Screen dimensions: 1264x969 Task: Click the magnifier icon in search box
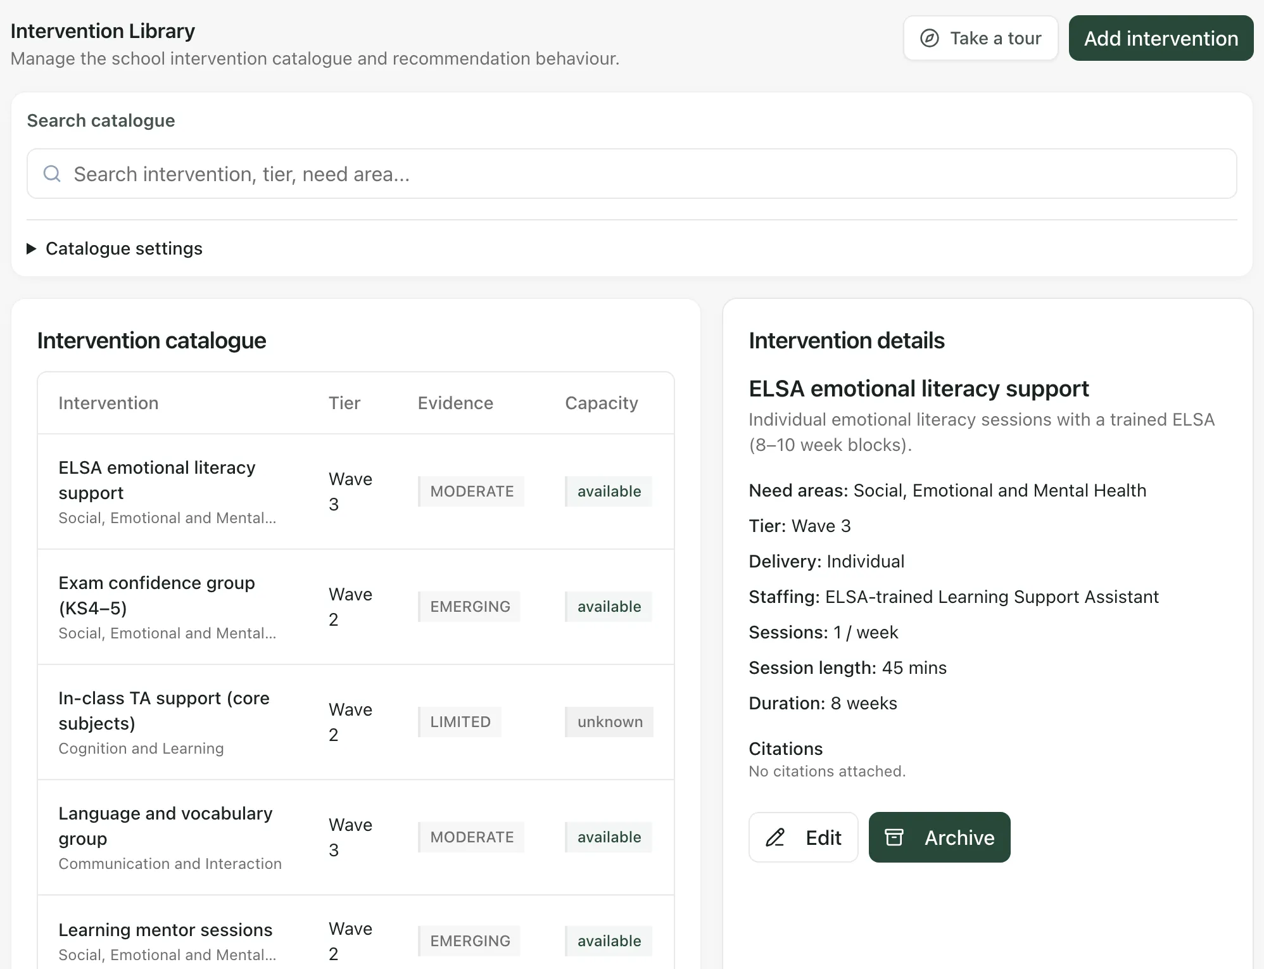[52, 174]
